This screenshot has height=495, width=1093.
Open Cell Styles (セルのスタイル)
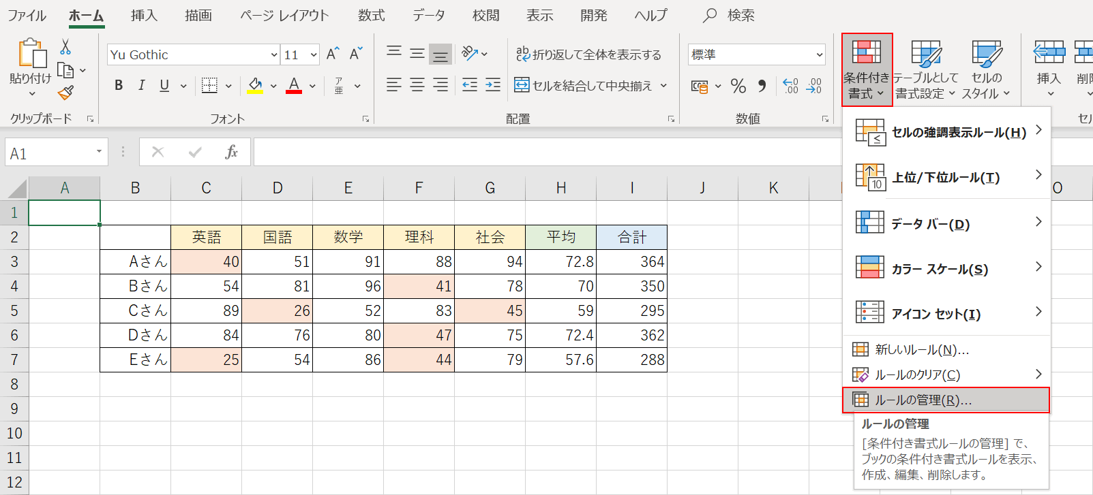[x=987, y=69]
